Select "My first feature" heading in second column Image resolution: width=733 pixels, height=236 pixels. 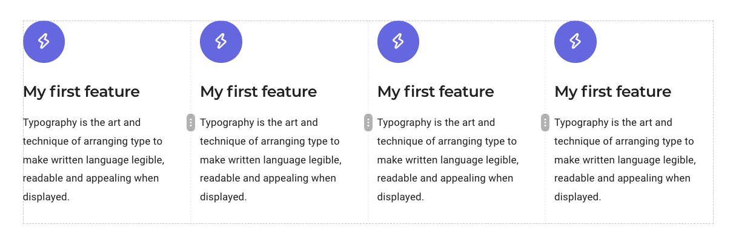coord(259,92)
